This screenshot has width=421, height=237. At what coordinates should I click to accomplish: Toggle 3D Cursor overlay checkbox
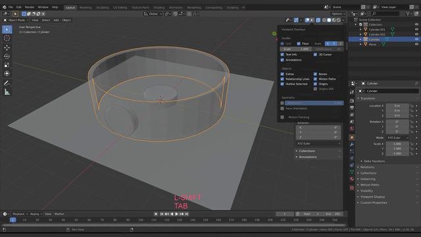pos(315,55)
